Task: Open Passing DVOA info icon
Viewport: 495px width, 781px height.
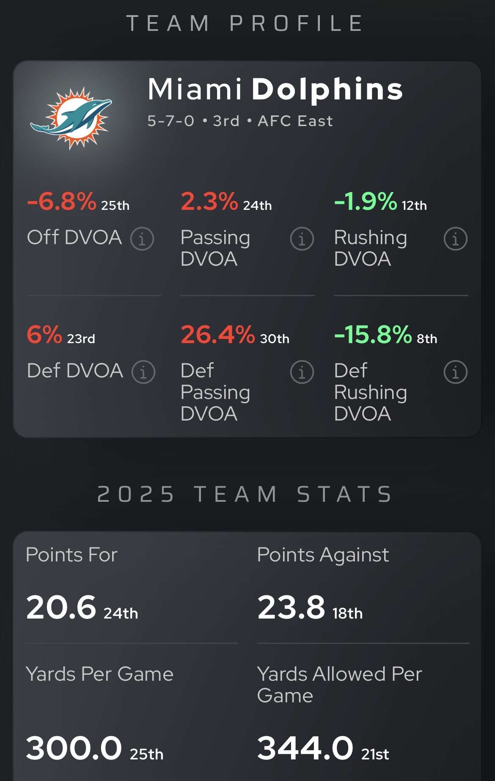Action: pos(302,239)
